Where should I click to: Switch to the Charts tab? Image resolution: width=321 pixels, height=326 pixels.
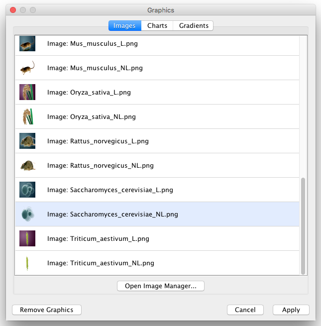[157, 26]
